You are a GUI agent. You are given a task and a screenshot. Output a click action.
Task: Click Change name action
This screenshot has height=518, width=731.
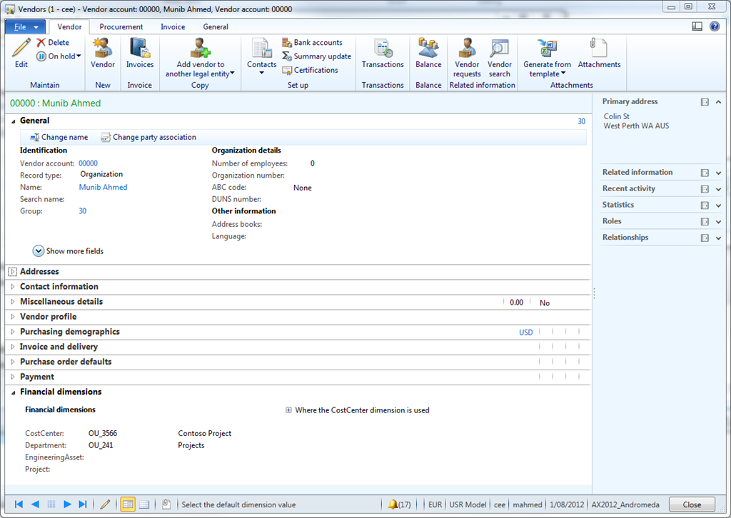point(59,137)
